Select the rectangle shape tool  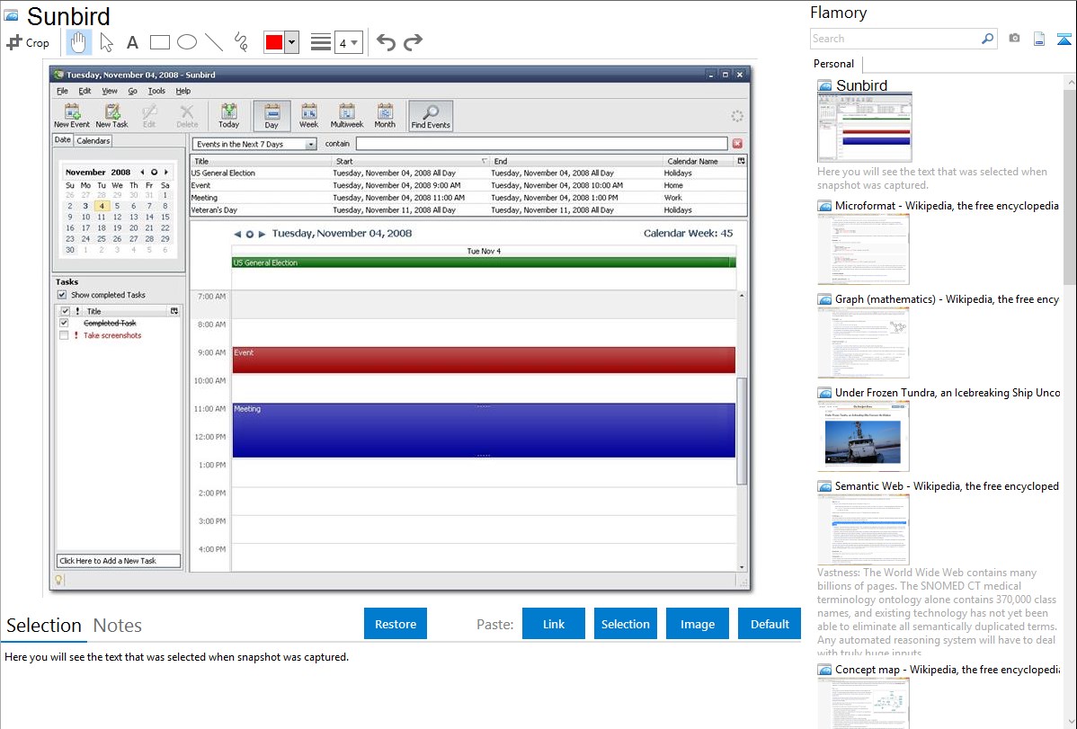pyautogui.click(x=160, y=42)
